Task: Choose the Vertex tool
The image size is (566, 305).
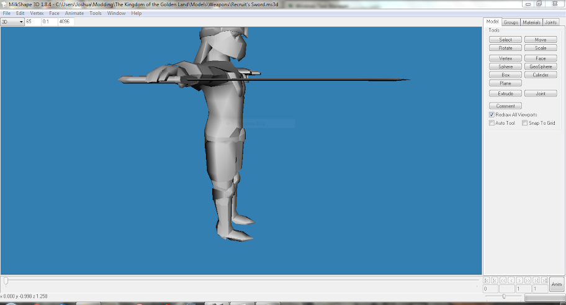Action: coord(505,58)
